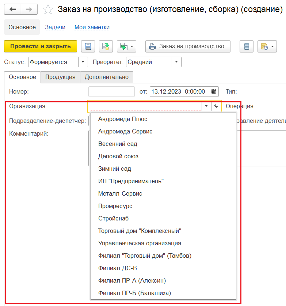
Task: Select Филиал ДС-В entry
Action: pos(163,268)
